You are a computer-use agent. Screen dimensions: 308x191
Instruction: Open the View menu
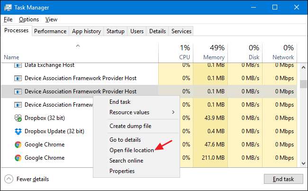point(51,19)
